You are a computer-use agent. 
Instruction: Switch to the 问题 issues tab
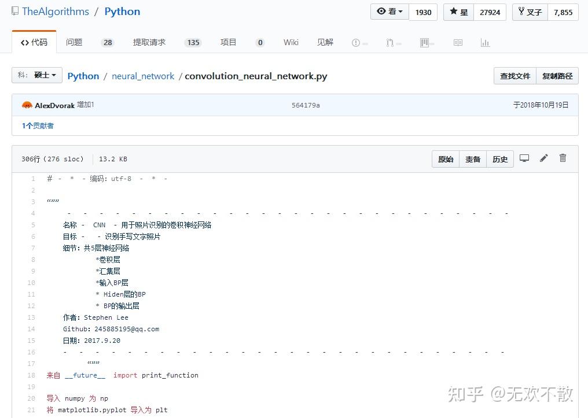coord(74,42)
